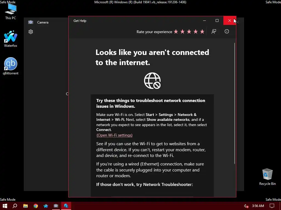Click the Get Help vertical scrollbar
This screenshot has height=210, width=281.
pos(235,104)
